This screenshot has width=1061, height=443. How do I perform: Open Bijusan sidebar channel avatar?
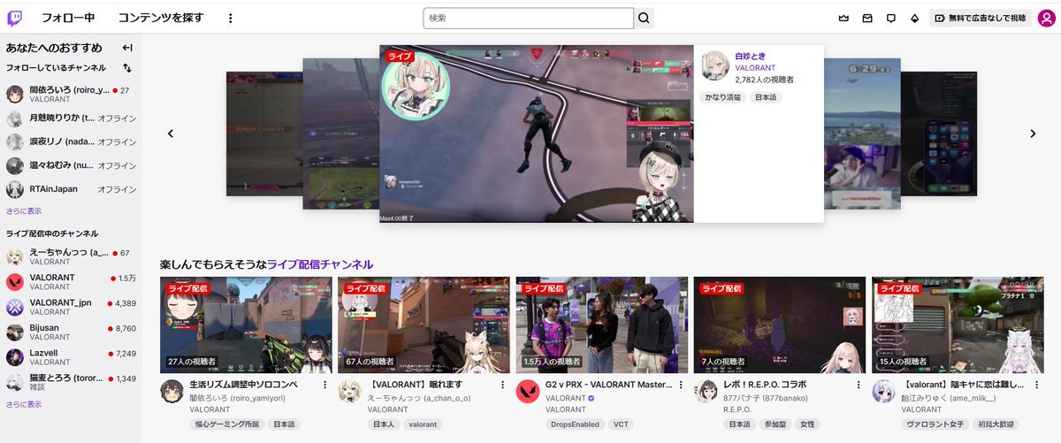pyautogui.click(x=15, y=332)
